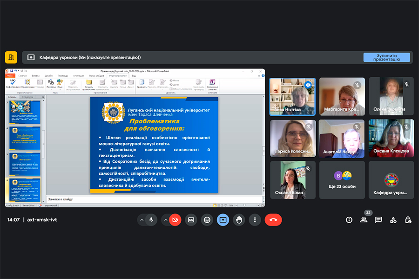419x279 pixels.
Task: Click the yellow company building icon
Action: click(11, 57)
